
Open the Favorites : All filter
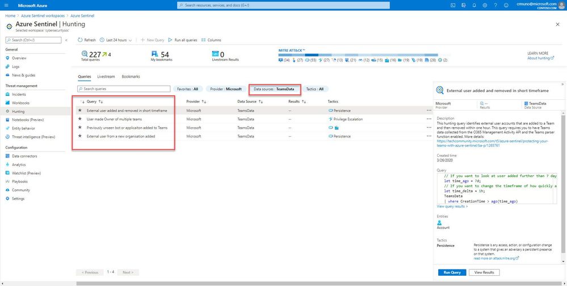pyautogui.click(x=187, y=89)
